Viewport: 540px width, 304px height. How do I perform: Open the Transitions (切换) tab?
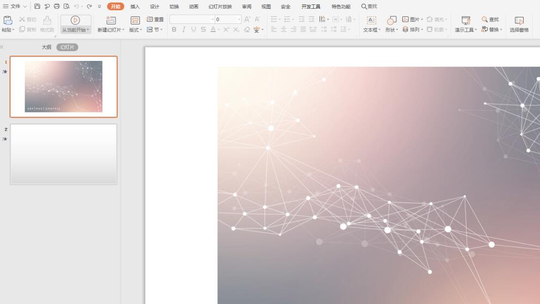coord(174,7)
